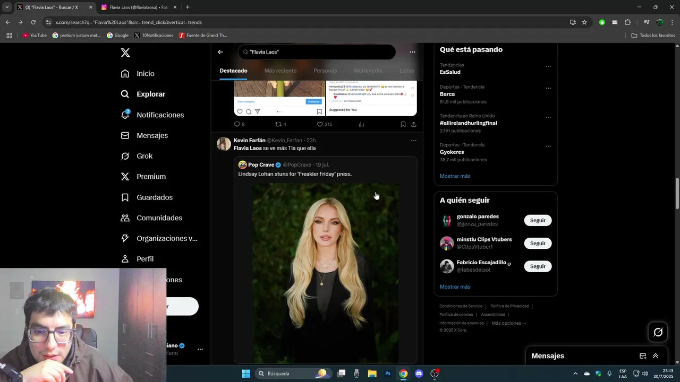Open Windows Start menu
The width and height of the screenshot is (680, 382).
(246, 374)
